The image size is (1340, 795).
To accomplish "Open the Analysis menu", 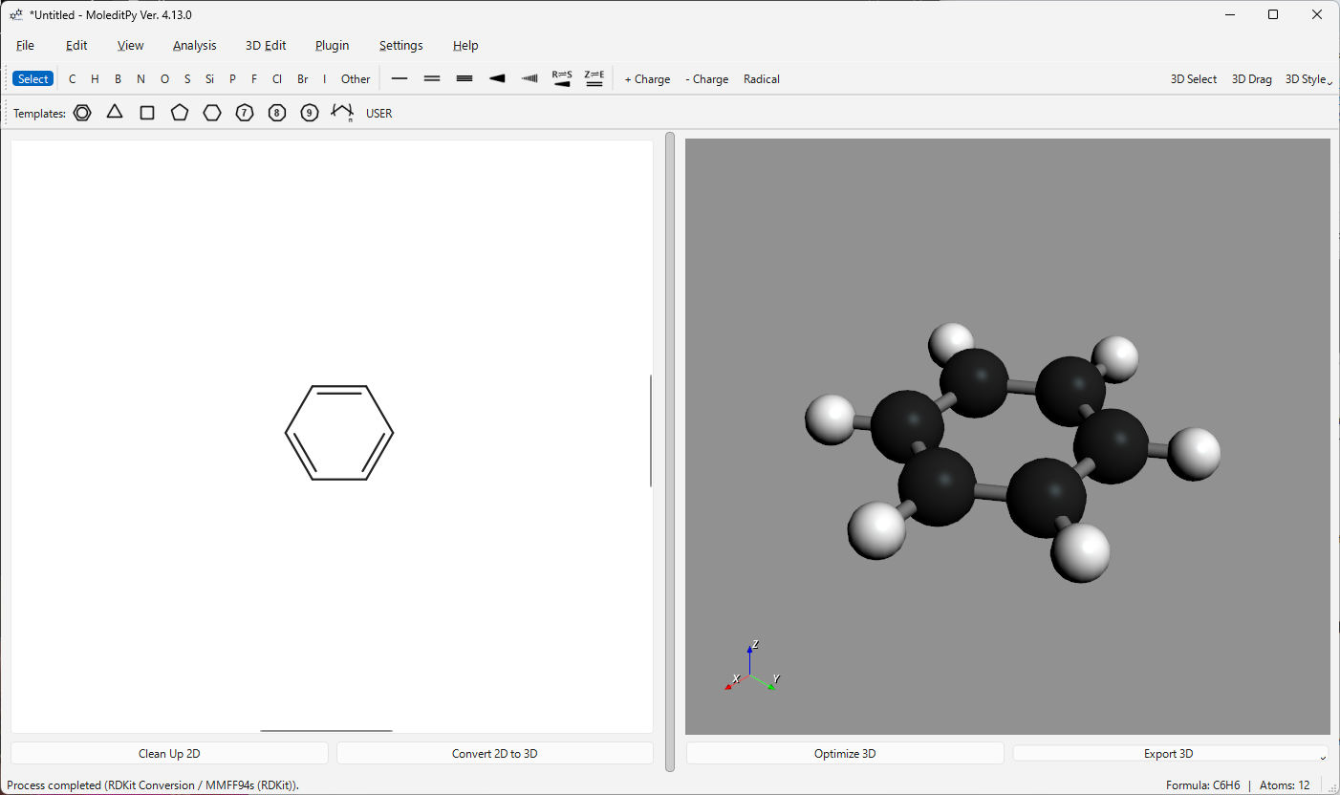I will pos(195,45).
